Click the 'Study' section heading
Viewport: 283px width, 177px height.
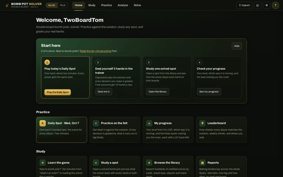point(41,151)
